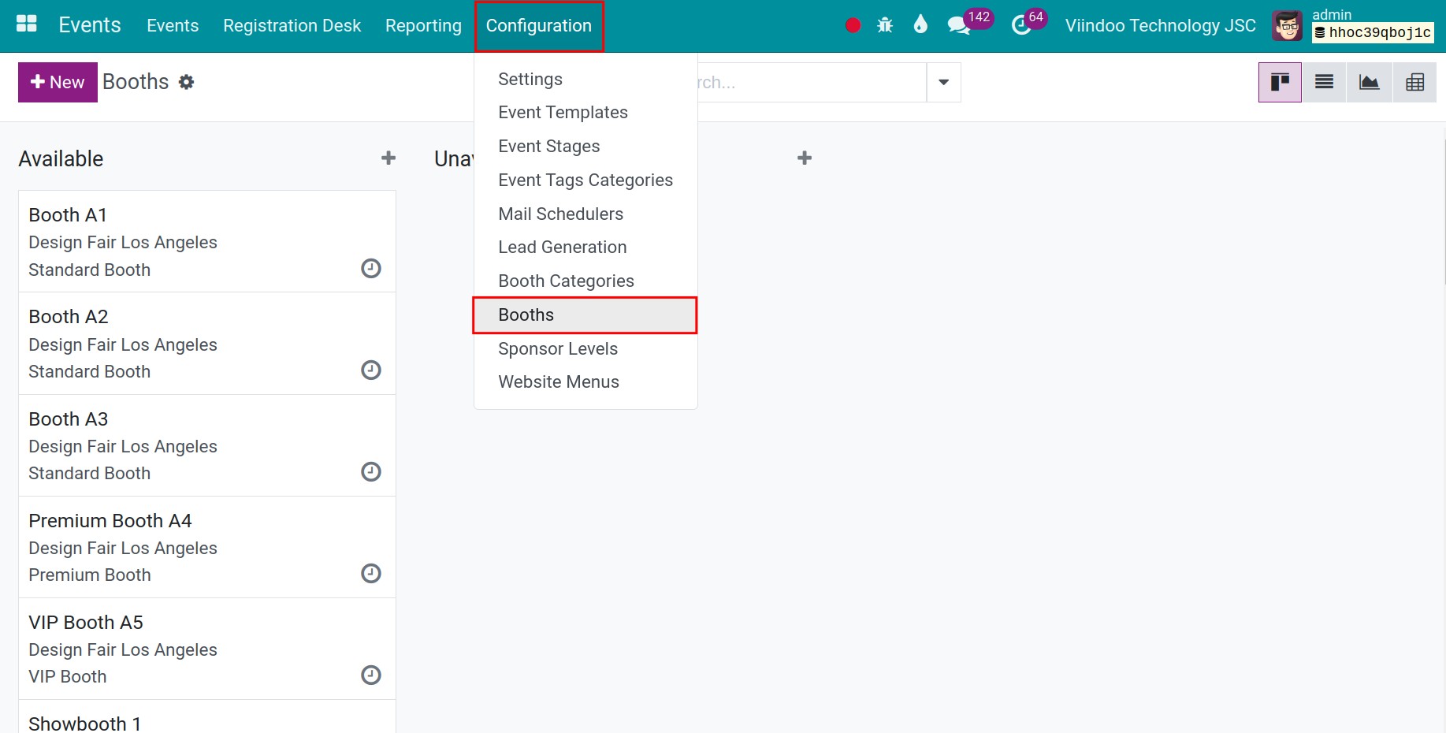The height and width of the screenshot is (733, 1446).
Task: Select Booth Categories menu entry
Action: pos(585,281)
